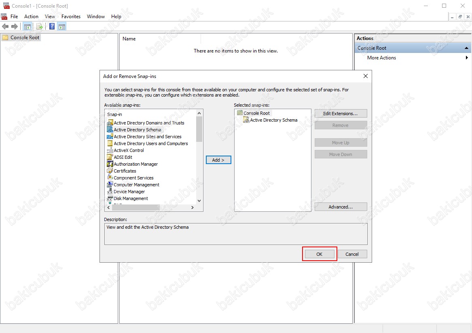Expand More Actions submenu arrow
Viewport: 472px width, 333px height.
(467, 58)
